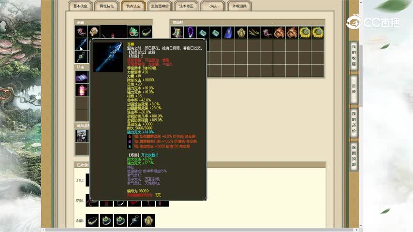Click the 等级需求 3转160级 line in tooltip
The image size is (413, 232).
142,68
